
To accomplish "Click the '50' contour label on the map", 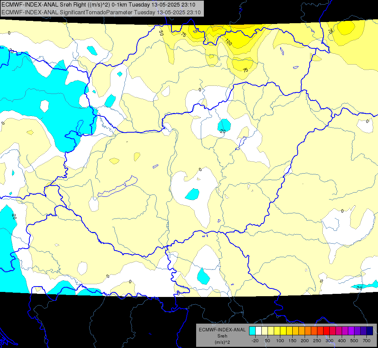I will 161,33.
